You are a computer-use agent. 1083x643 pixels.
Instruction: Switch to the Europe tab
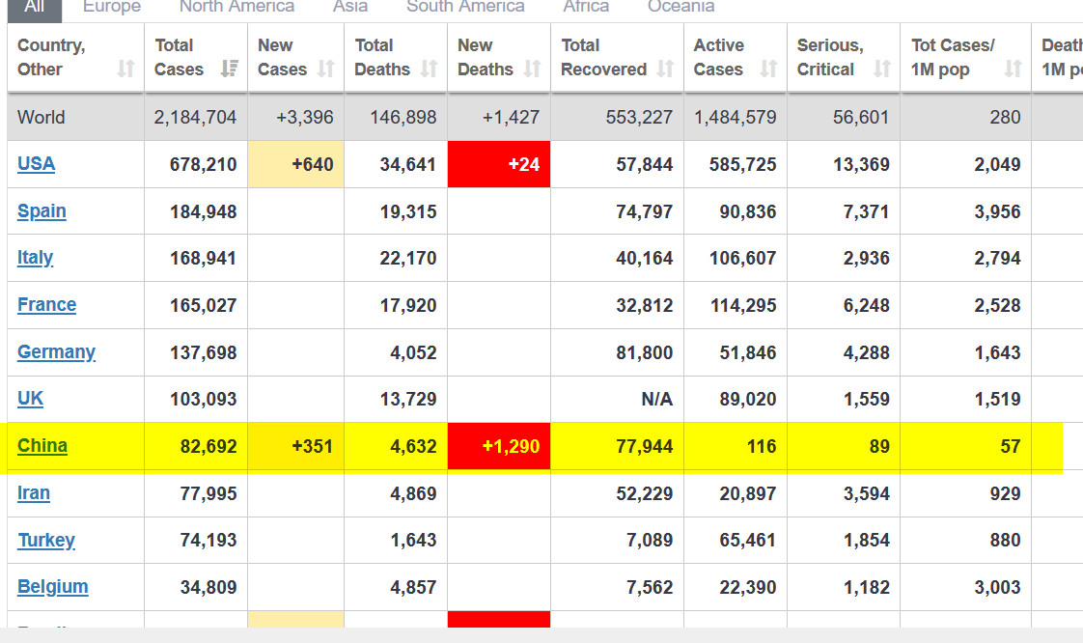tap(112, 7)
